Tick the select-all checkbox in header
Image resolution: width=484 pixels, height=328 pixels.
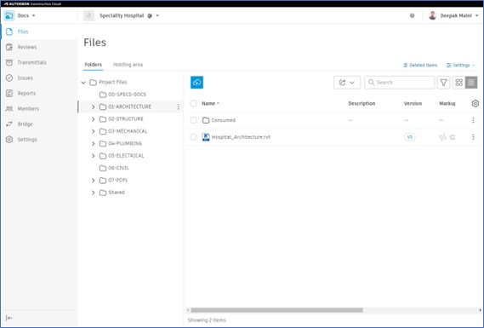coord(194,104)
